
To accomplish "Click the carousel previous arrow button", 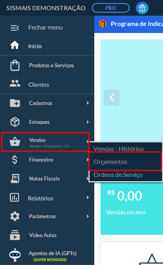I will point(112,98).
